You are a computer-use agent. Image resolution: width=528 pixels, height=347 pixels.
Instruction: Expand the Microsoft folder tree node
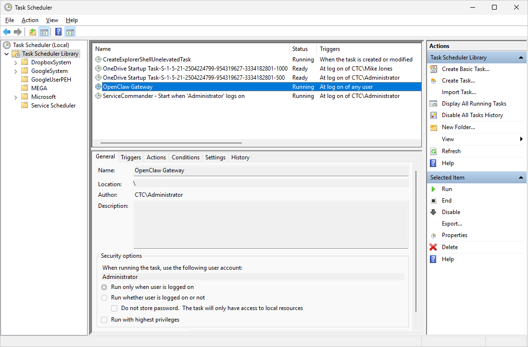coord(16,97)
